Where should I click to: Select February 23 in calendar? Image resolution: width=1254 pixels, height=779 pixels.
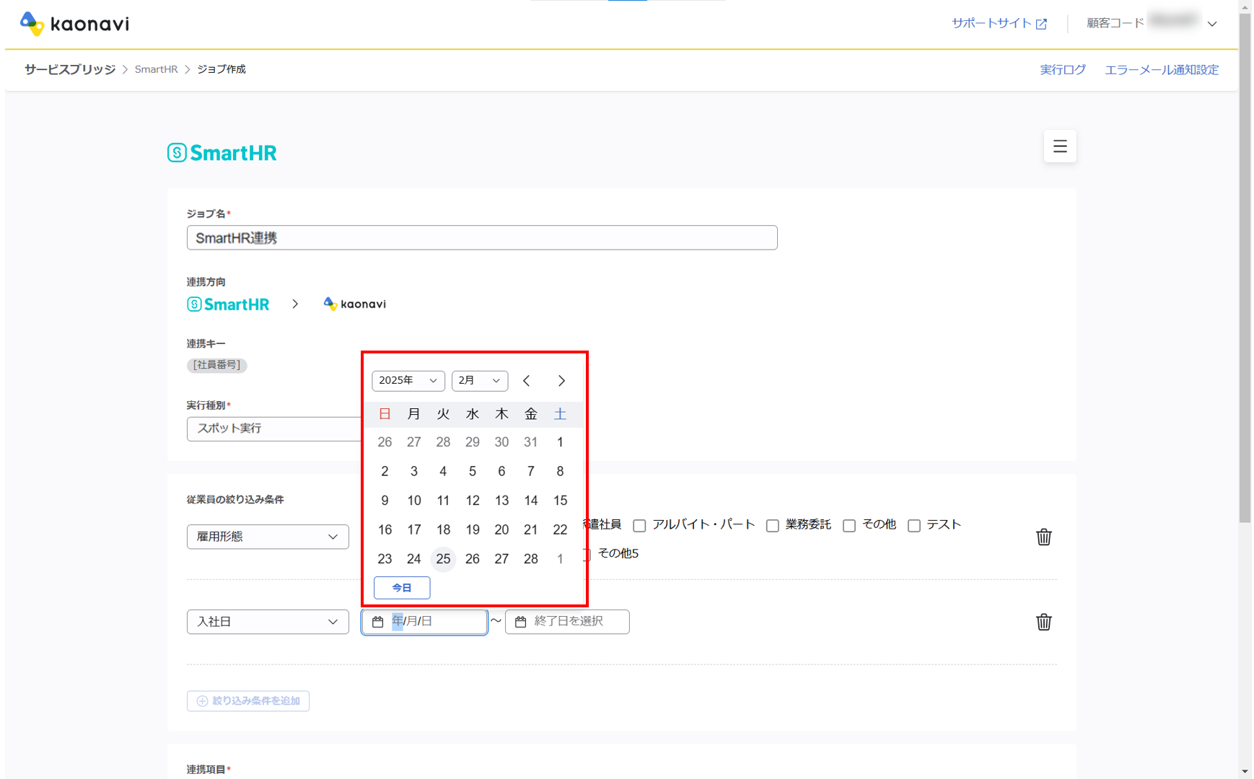pyautogui.click(x=385, y=559)
